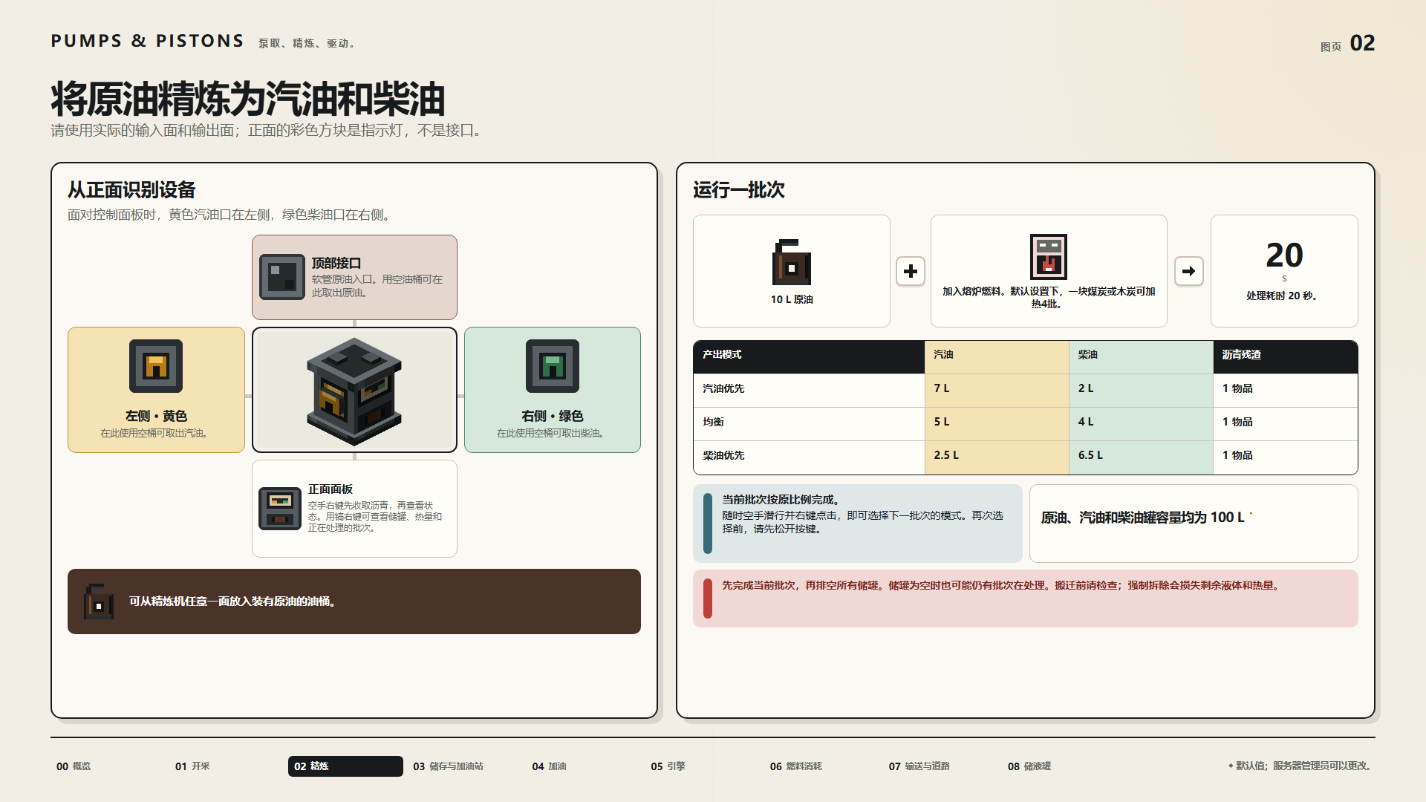Screen dimensions: 1426x802
Task: Click the 右侧 • 绿色 card label
Action: point(553,416)
